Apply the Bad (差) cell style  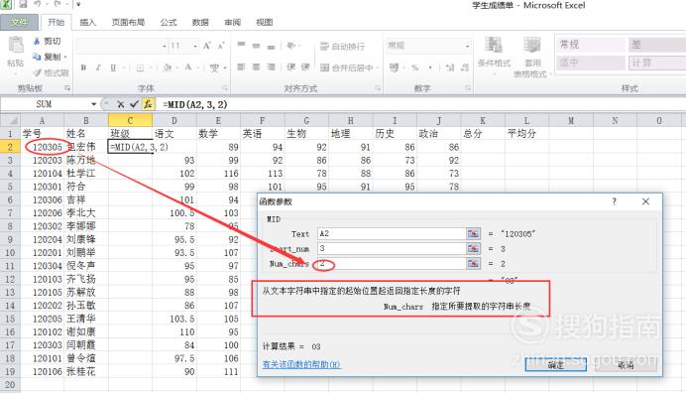point(656,45)
